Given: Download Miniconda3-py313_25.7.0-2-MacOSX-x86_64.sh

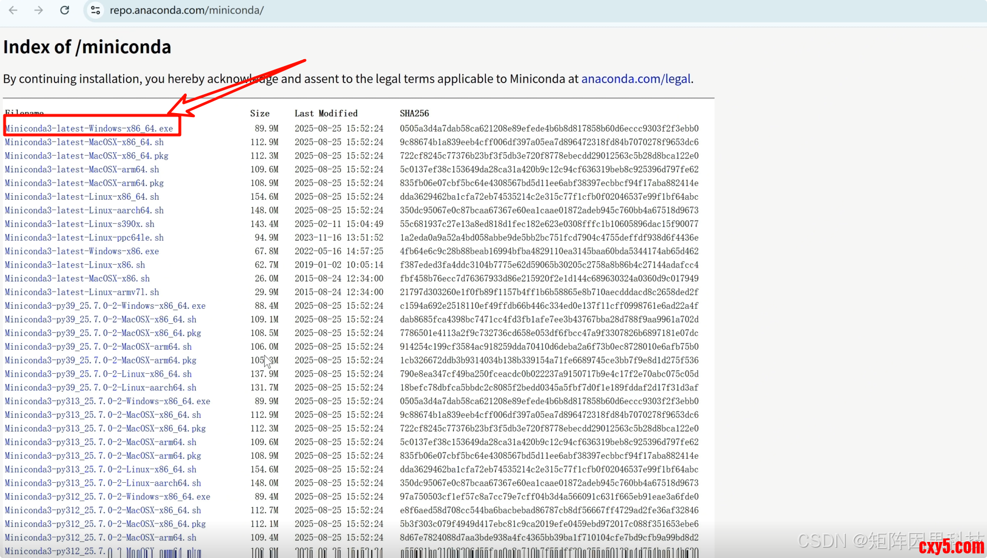Looking at the screenshot, I should (x=103, y=415).
